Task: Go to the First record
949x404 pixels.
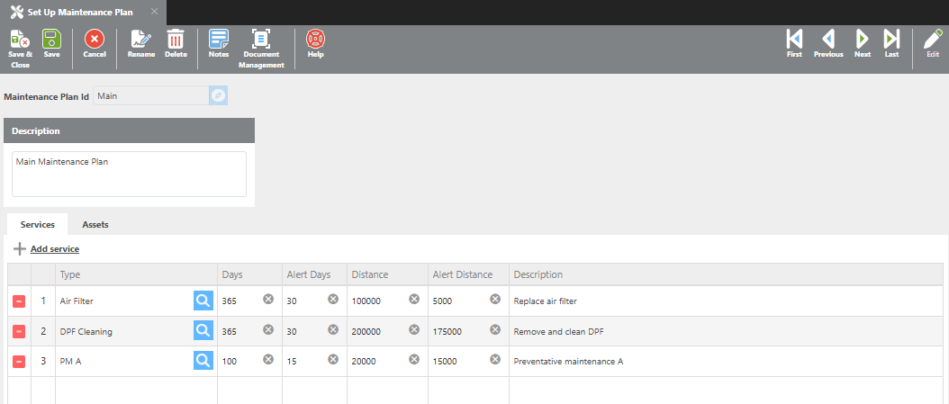Action: (794, 40)
